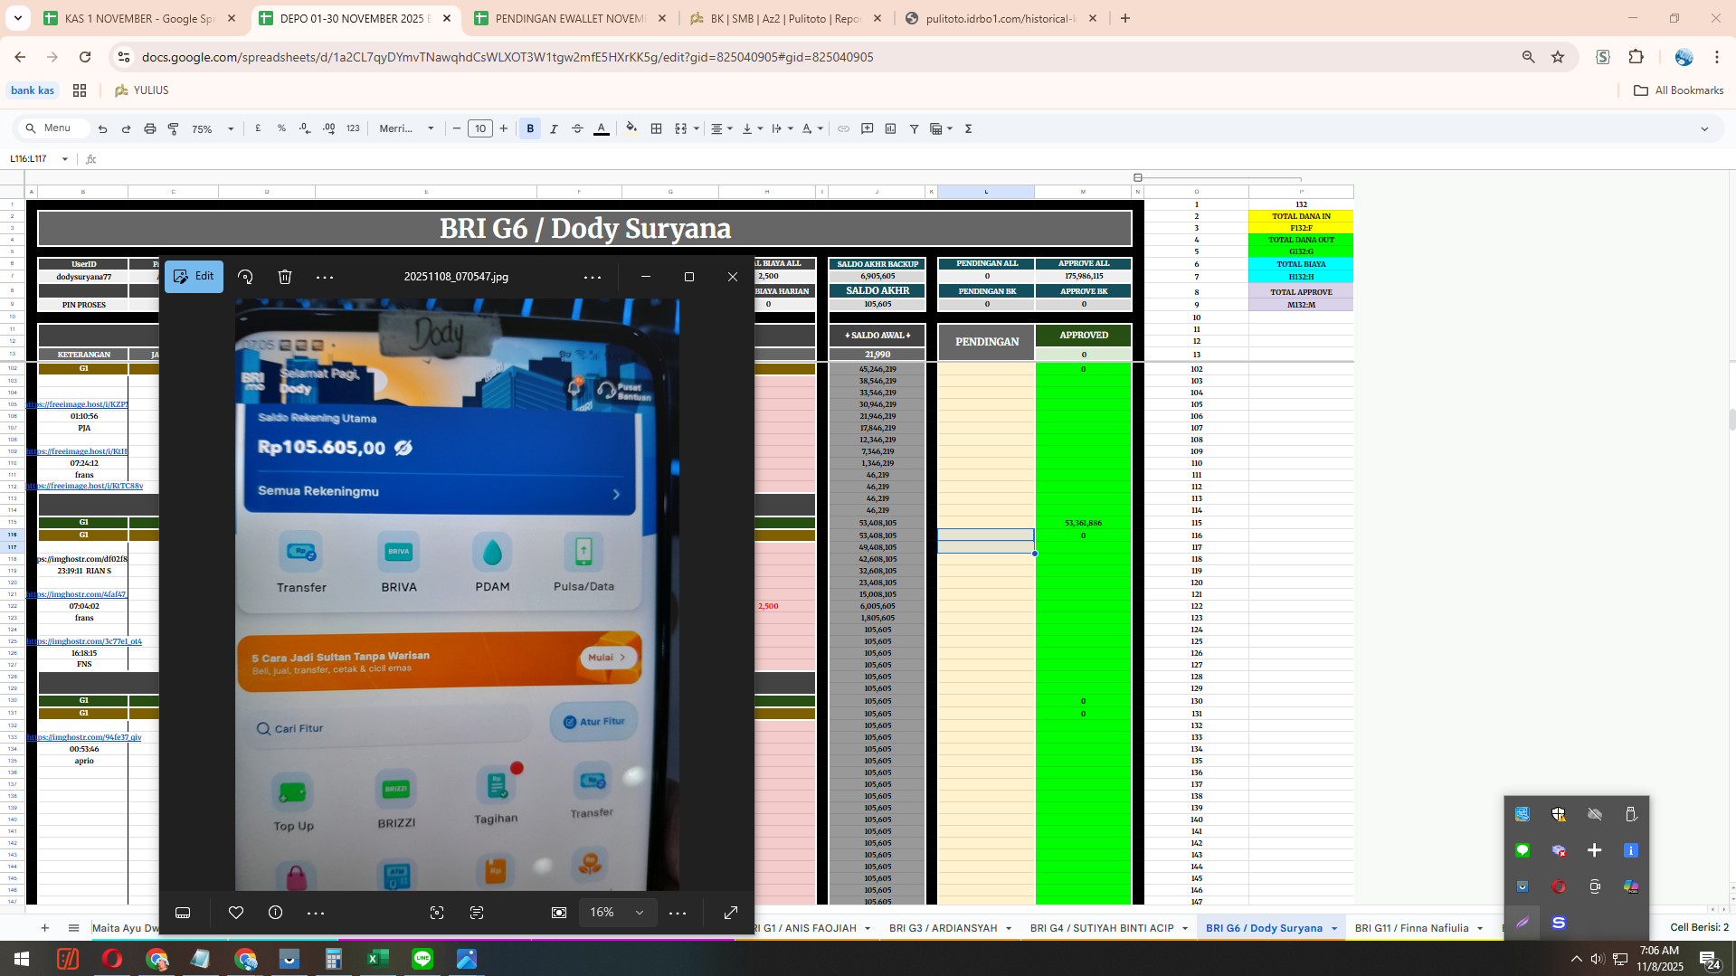Open the imghostr.com/3c77e1_ot4 link
Viewport: 1736px width, 976px height.
(x=84, y=641)
